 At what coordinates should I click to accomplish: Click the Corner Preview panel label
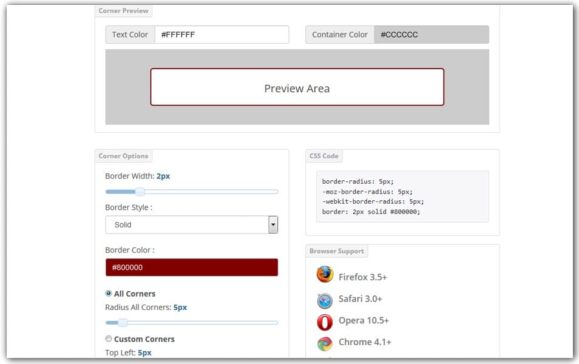123,11
